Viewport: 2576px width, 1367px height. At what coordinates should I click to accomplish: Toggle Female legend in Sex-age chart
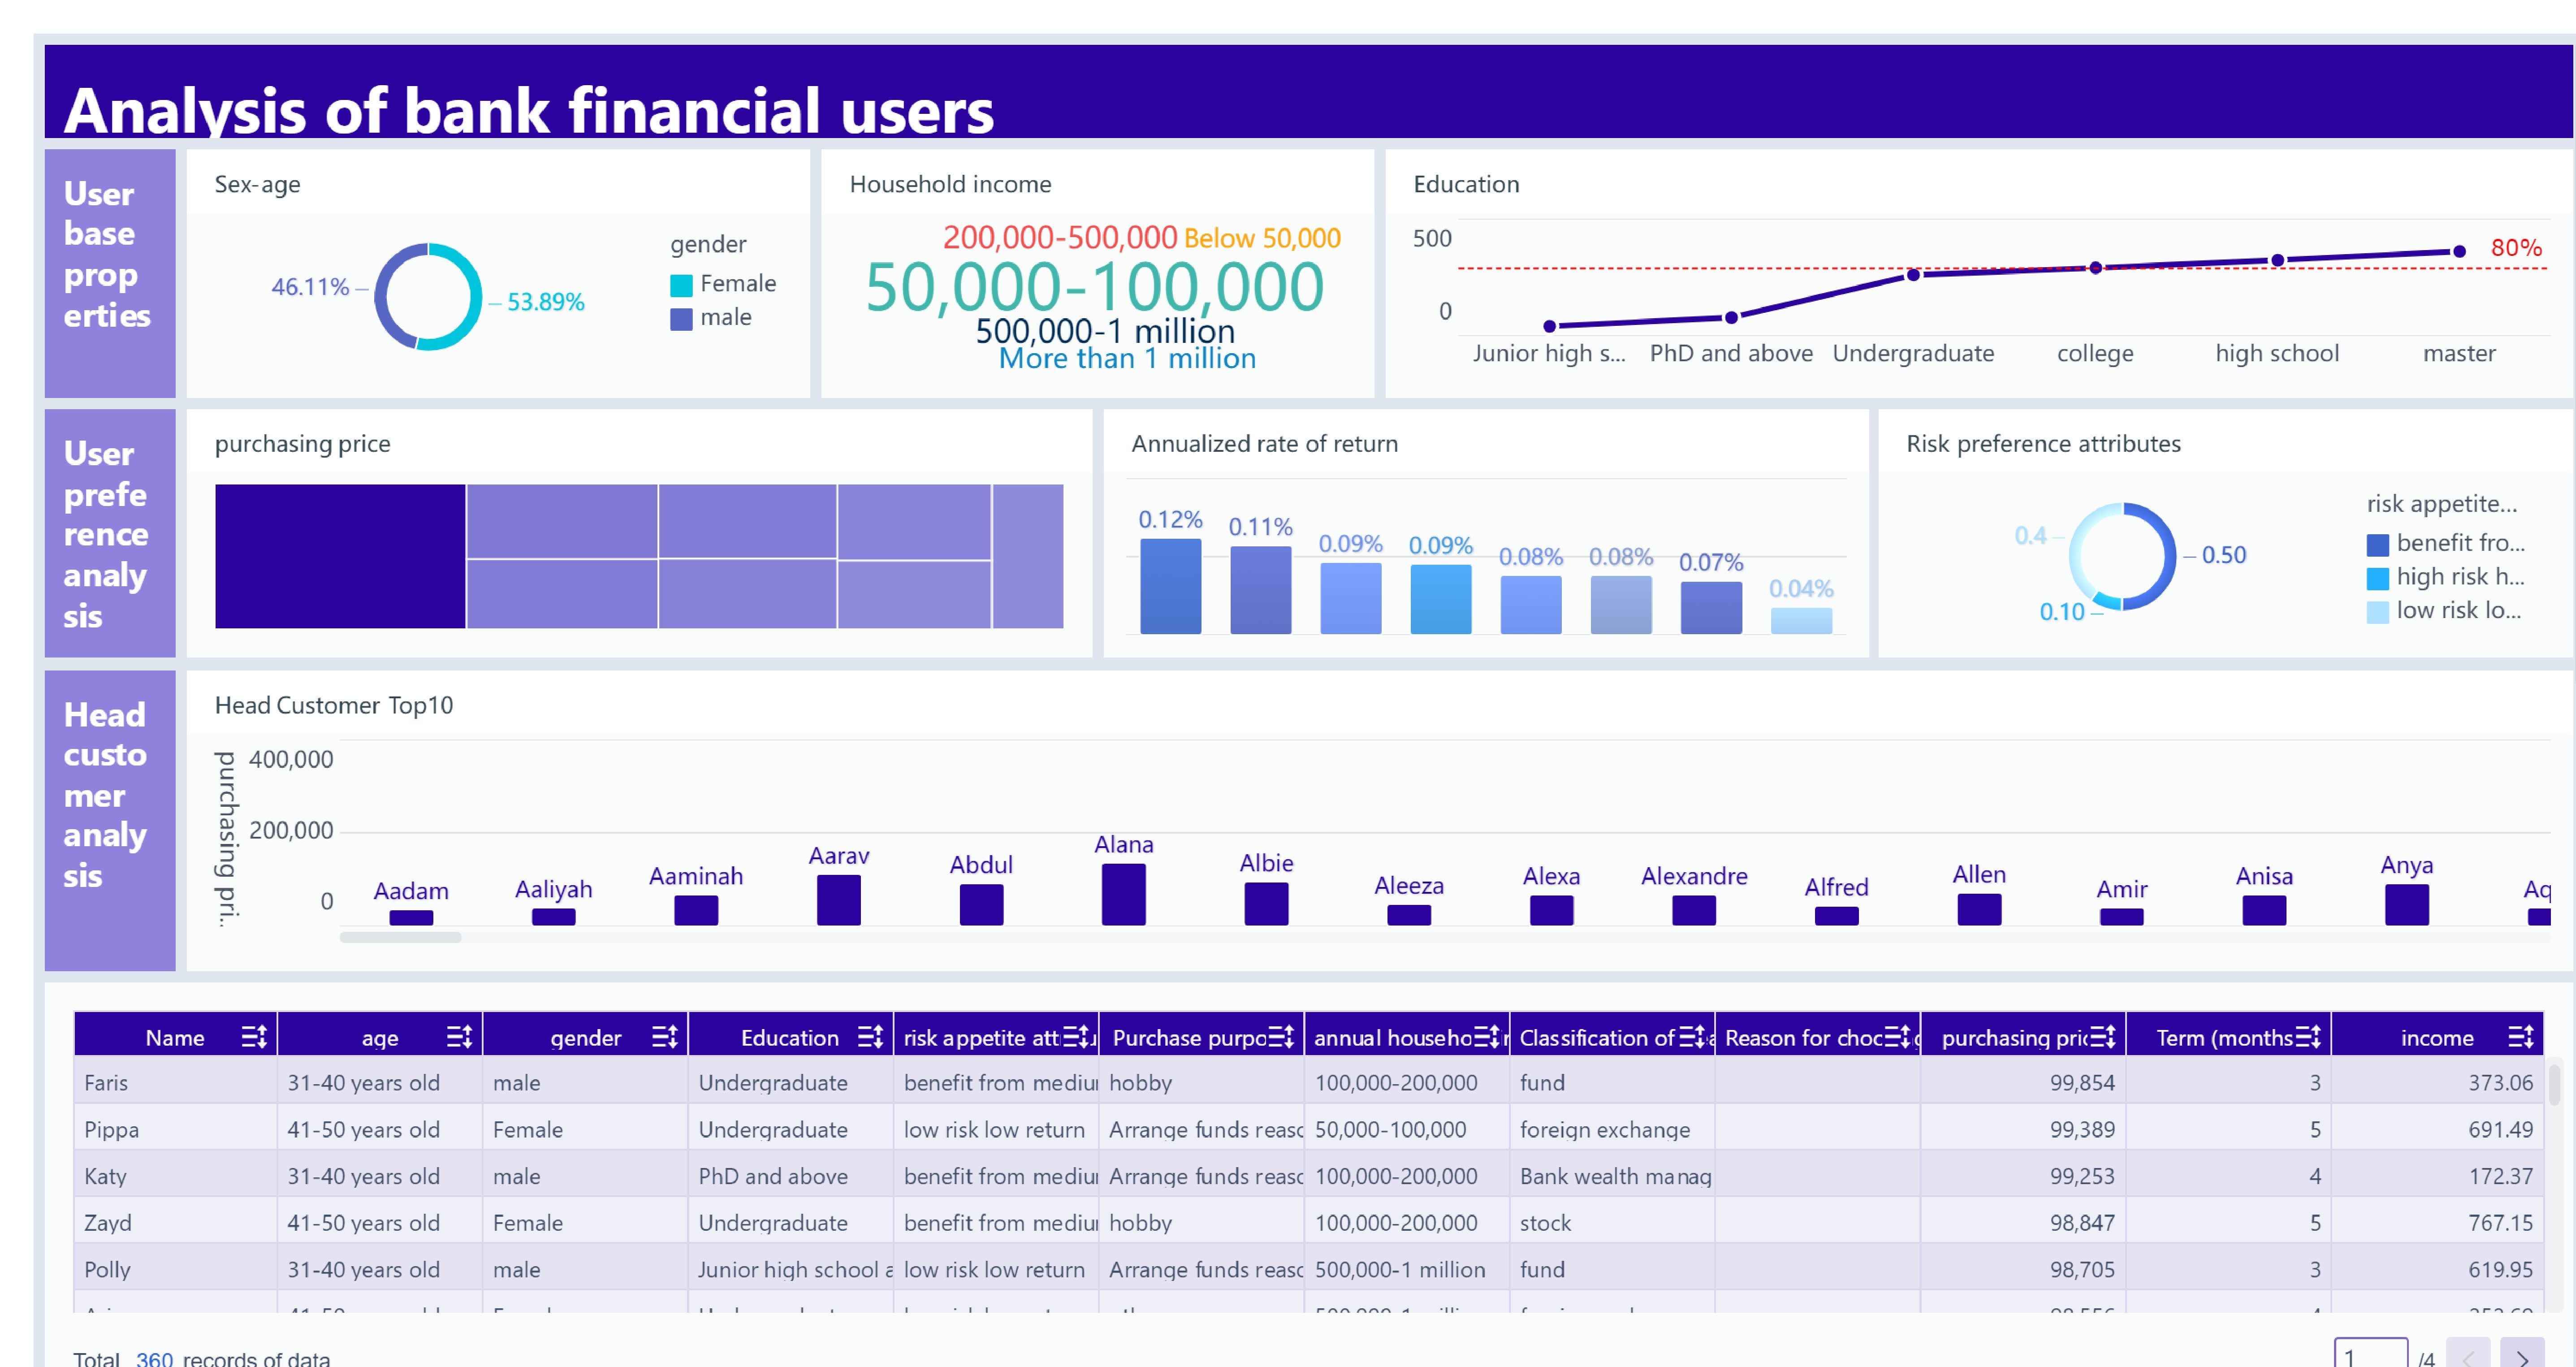click(723, 284)
